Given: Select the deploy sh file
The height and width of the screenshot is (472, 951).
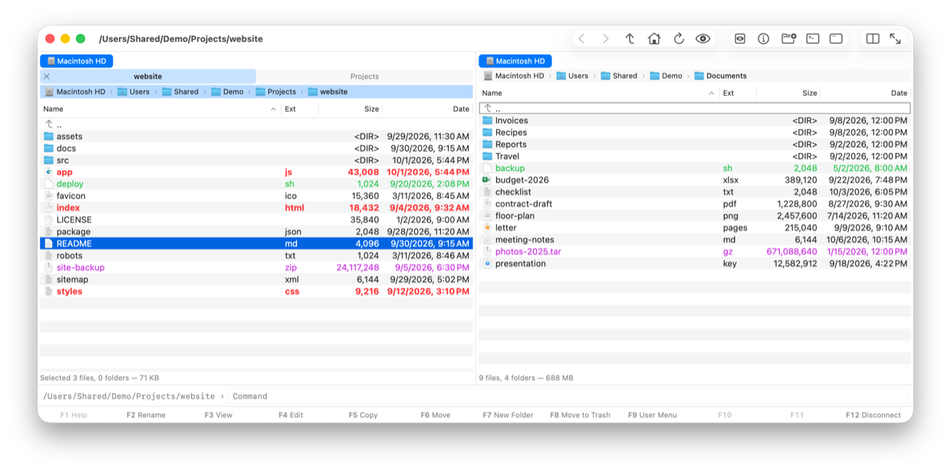Looking at the screenshot, I should coord(256,184).
